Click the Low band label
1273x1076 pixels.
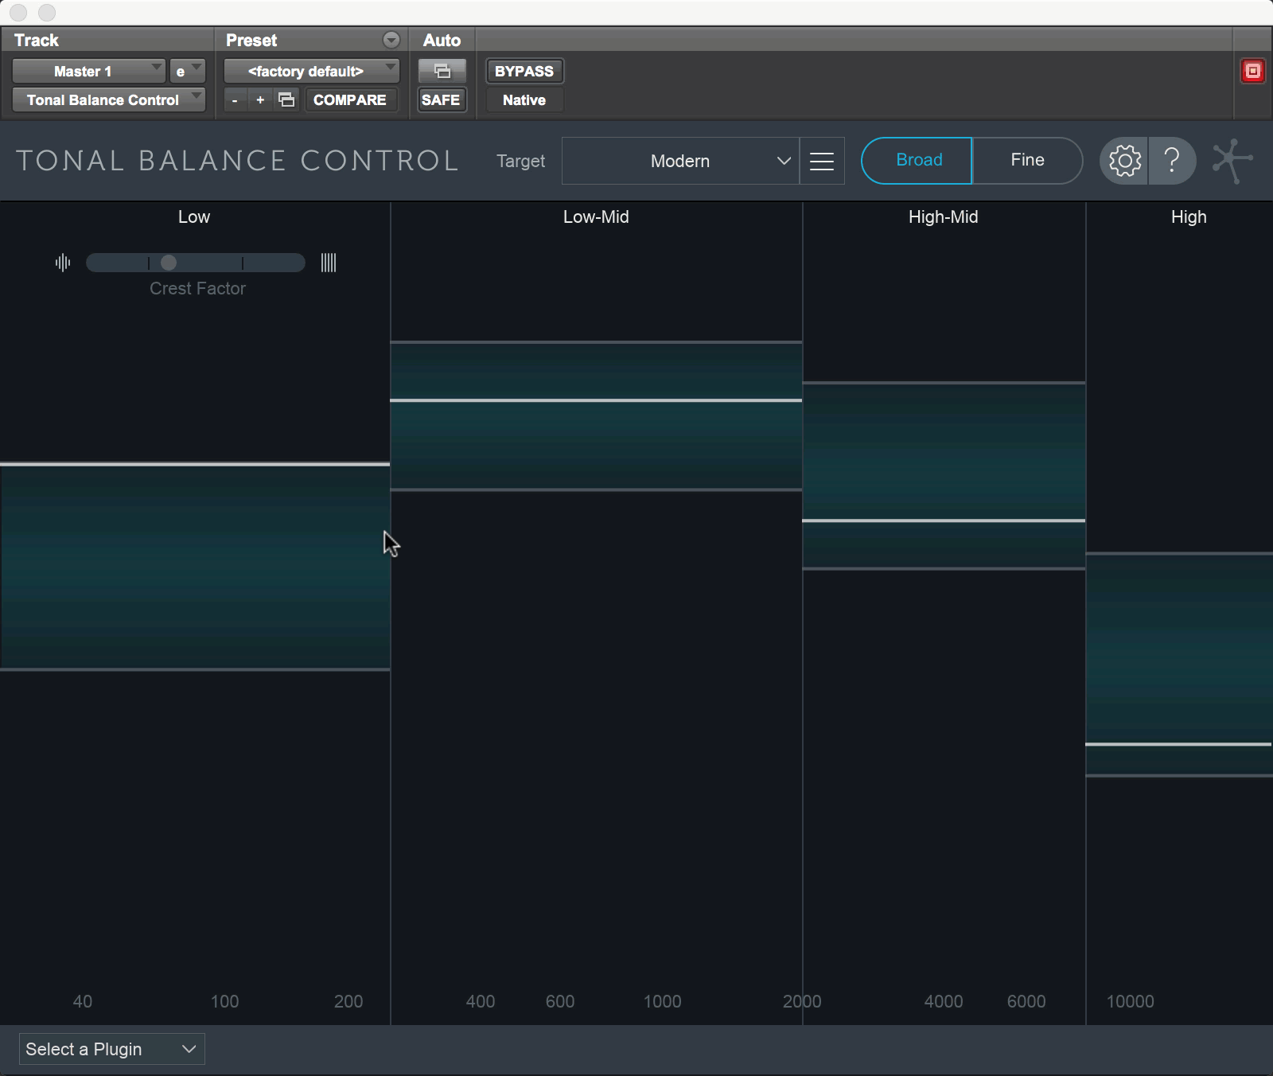[x=194, y=216]
